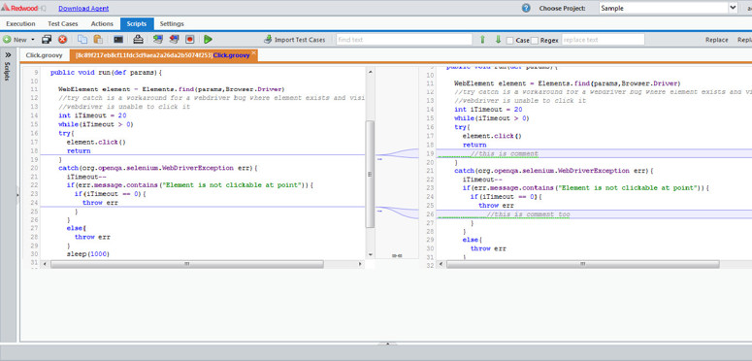Click left editor scroll up arrow
Viewport: 752px width, 361px height.
tap(370, 71)
